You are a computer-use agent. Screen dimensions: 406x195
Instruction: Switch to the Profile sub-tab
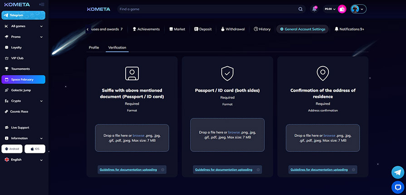94,48
